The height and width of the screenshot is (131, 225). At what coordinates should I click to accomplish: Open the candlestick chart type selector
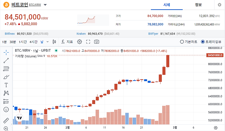point(54,42)
